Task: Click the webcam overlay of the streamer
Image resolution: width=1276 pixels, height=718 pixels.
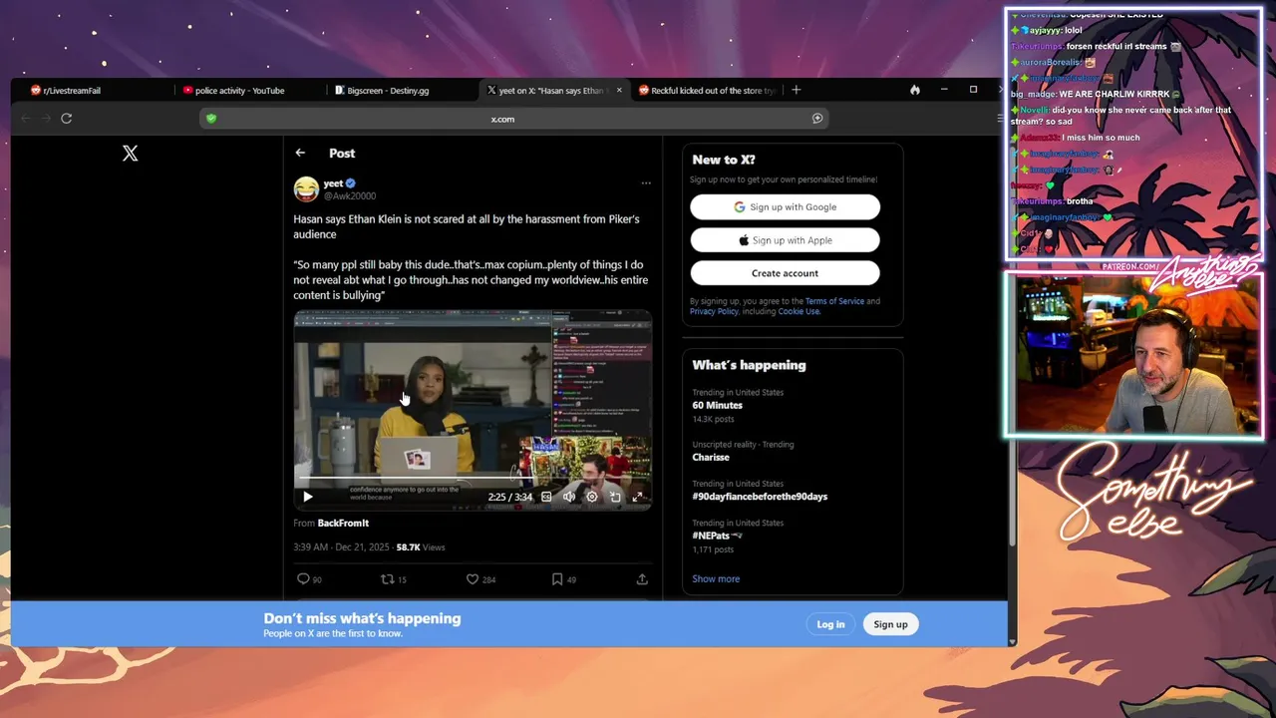Action: pyautogui.click(x=1134, y=355)
